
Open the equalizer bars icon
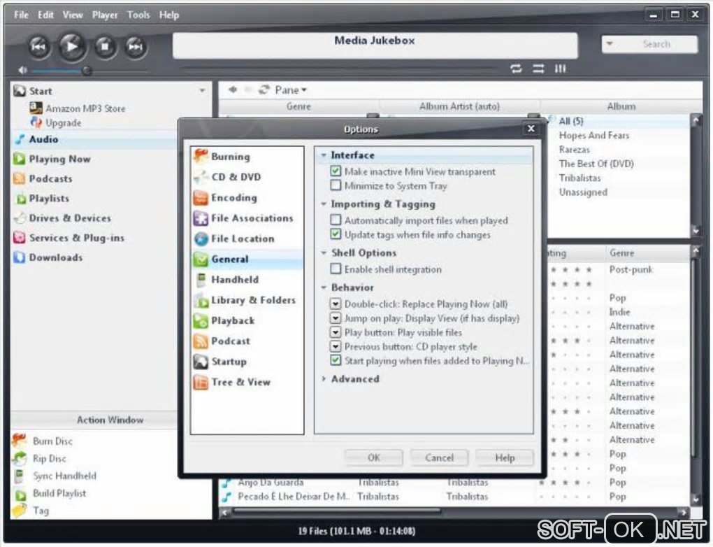click(560, 69)
